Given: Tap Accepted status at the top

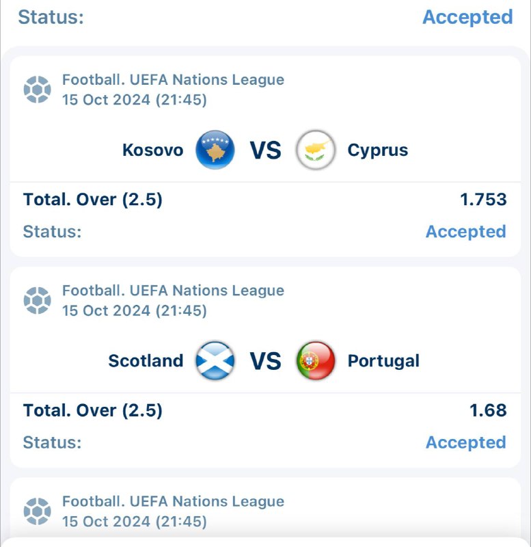Looking at the screenshot, I should (x=467, y=17).
